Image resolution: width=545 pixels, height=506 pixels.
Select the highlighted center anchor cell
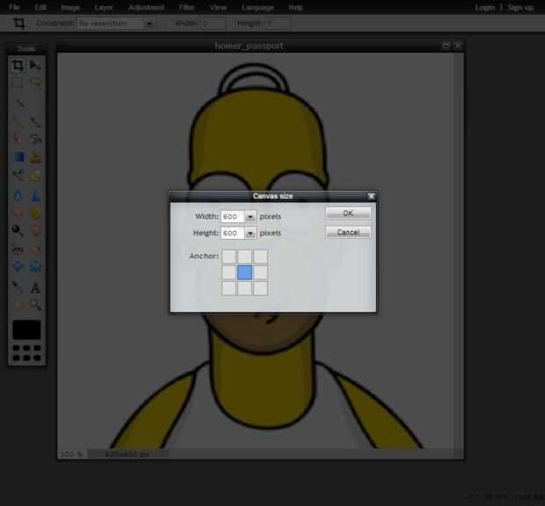point(244,272)
